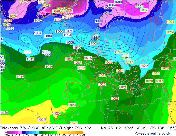Click the legend value 320
This screenshot has width=176, height=136.
(x=85, y=135)
